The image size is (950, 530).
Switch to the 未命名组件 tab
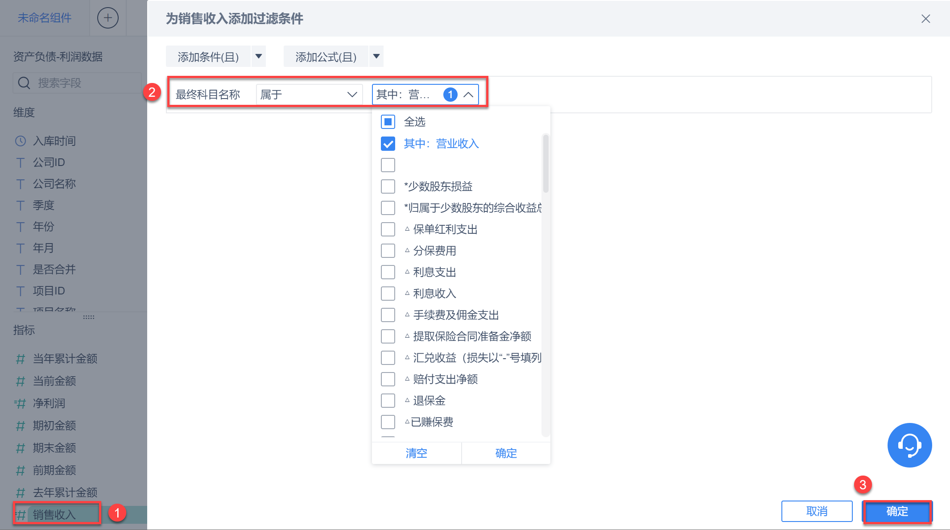click(x=44, y=18)
